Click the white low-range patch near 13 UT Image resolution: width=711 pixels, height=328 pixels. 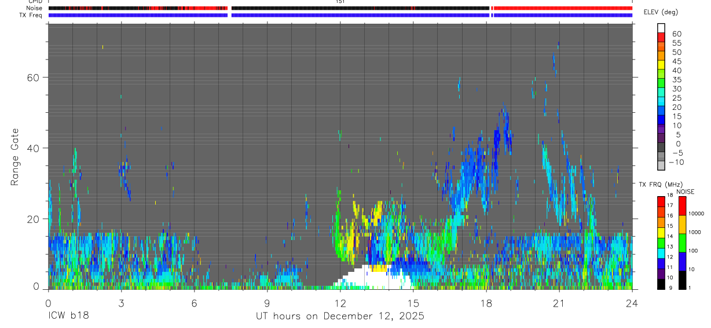[x=375, y=278]
